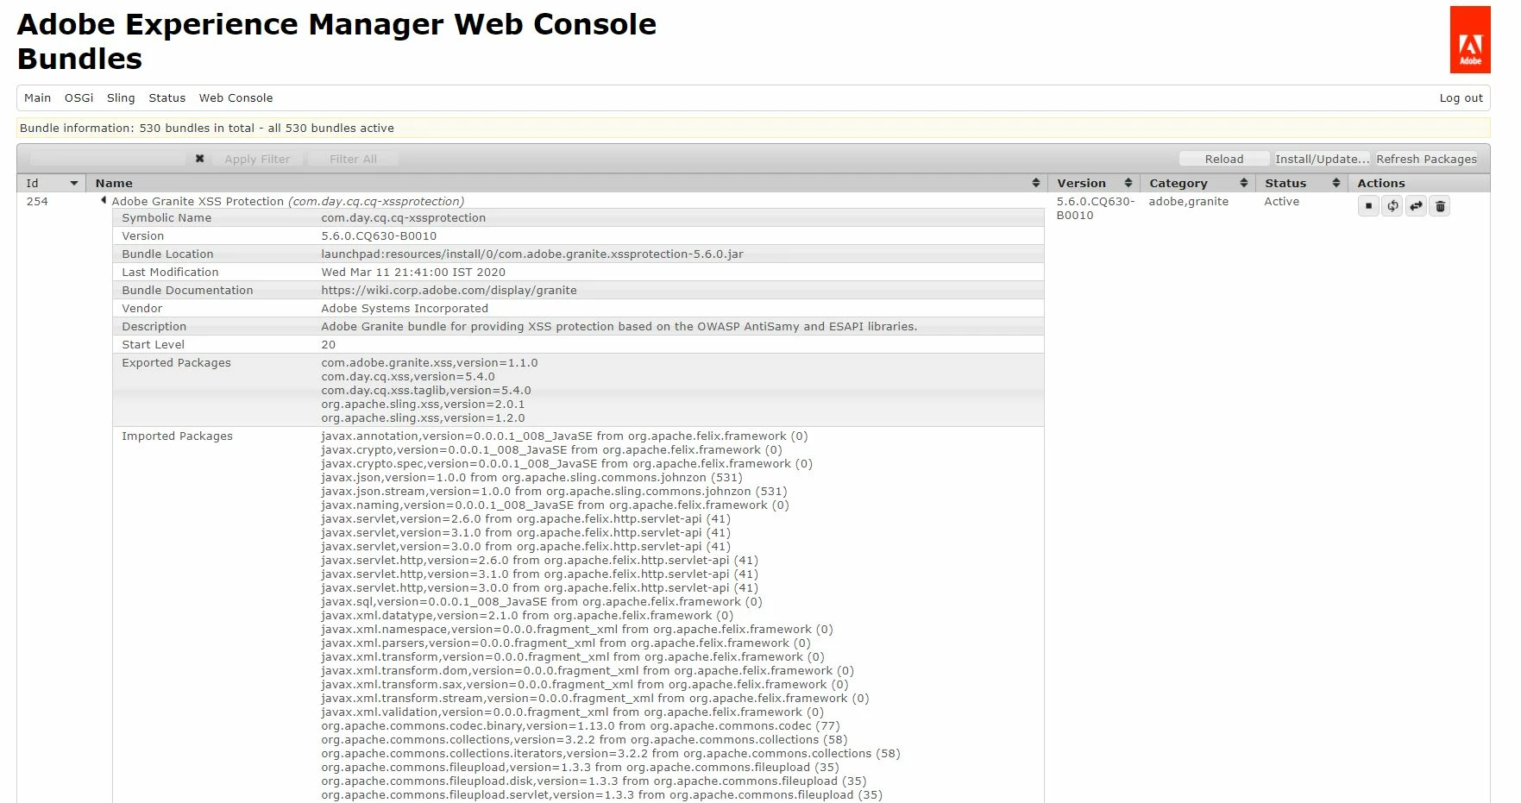Screen dimensions: 1521x803
Task: Open the Status menu
Action: [167, 98]
